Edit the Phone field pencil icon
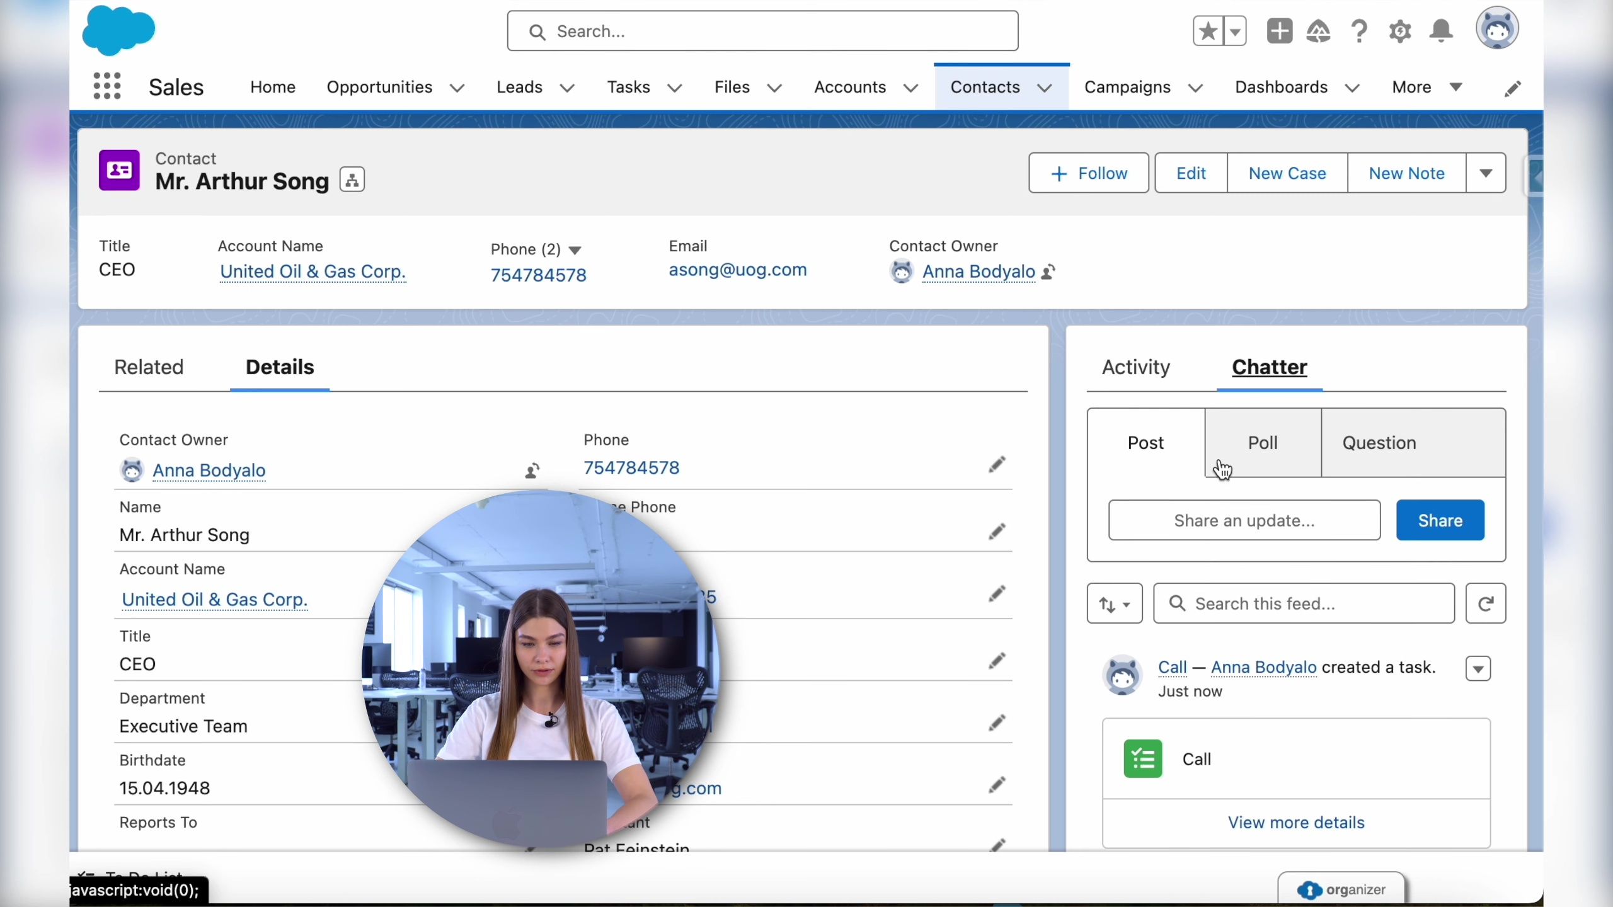 pyautogui.click(x=997, y=465)
